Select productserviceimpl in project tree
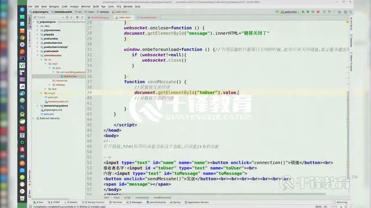 click(56, 47)
